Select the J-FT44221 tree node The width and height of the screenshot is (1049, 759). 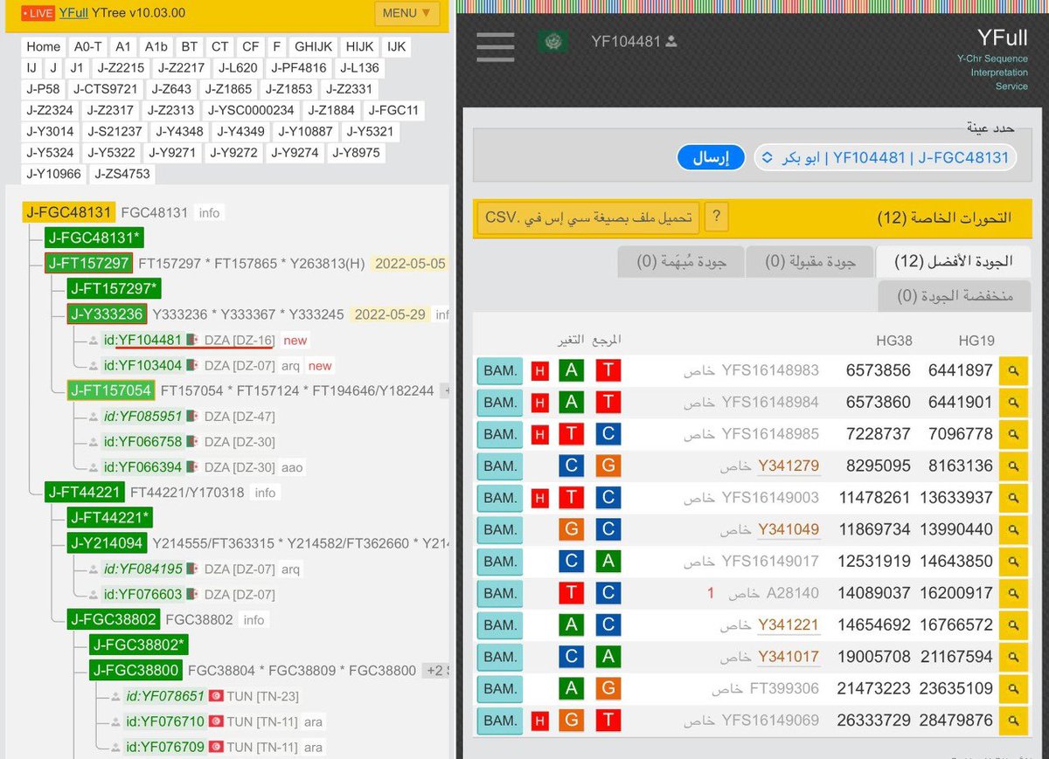pos(86,493)
